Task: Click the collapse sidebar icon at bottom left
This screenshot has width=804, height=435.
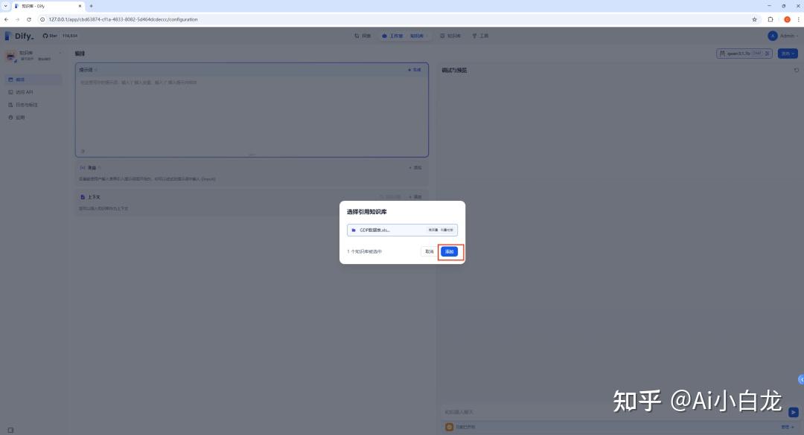Action: (10, 429)
